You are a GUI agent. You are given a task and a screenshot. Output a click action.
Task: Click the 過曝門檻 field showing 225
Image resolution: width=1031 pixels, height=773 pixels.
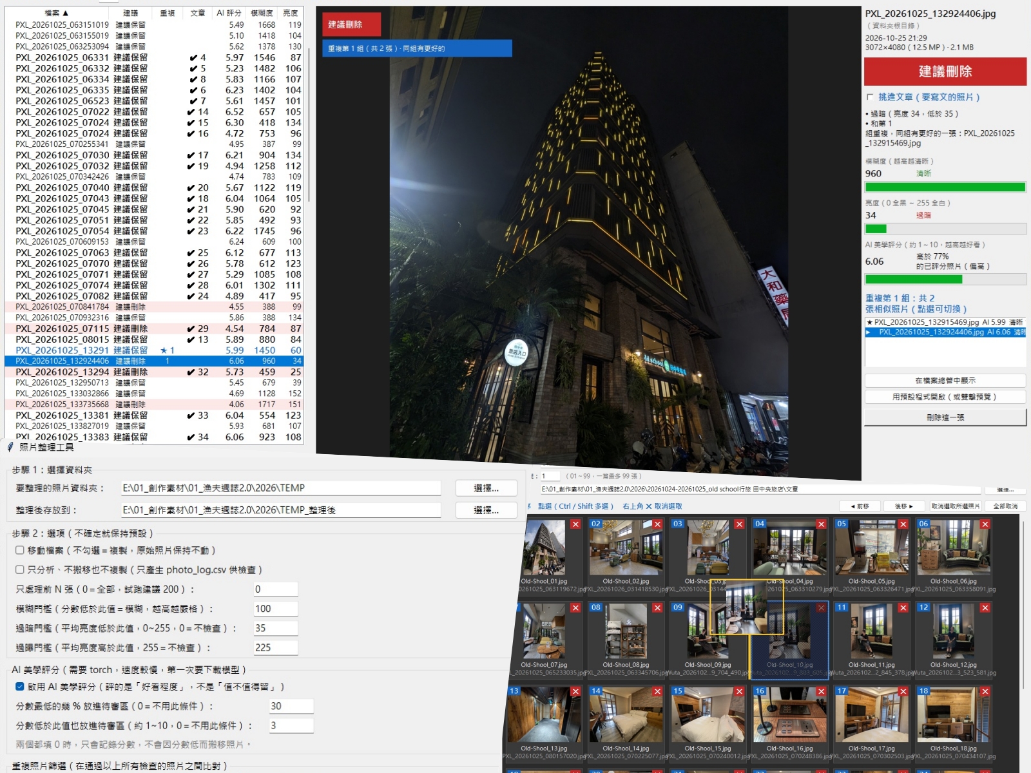[x=276, y=648]
